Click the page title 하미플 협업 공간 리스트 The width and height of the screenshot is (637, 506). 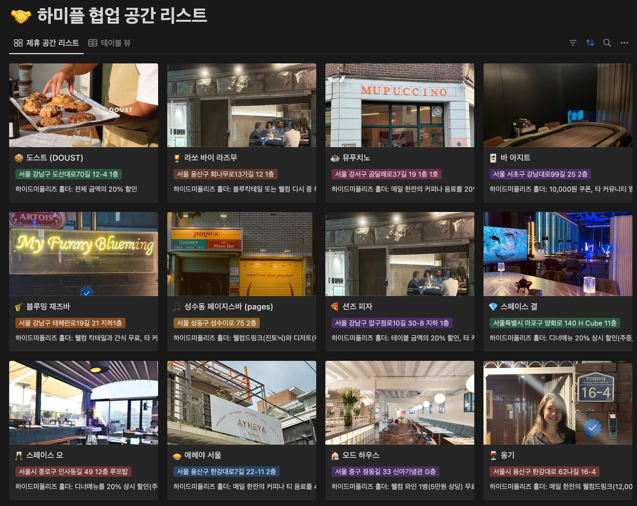coord(122,15)
